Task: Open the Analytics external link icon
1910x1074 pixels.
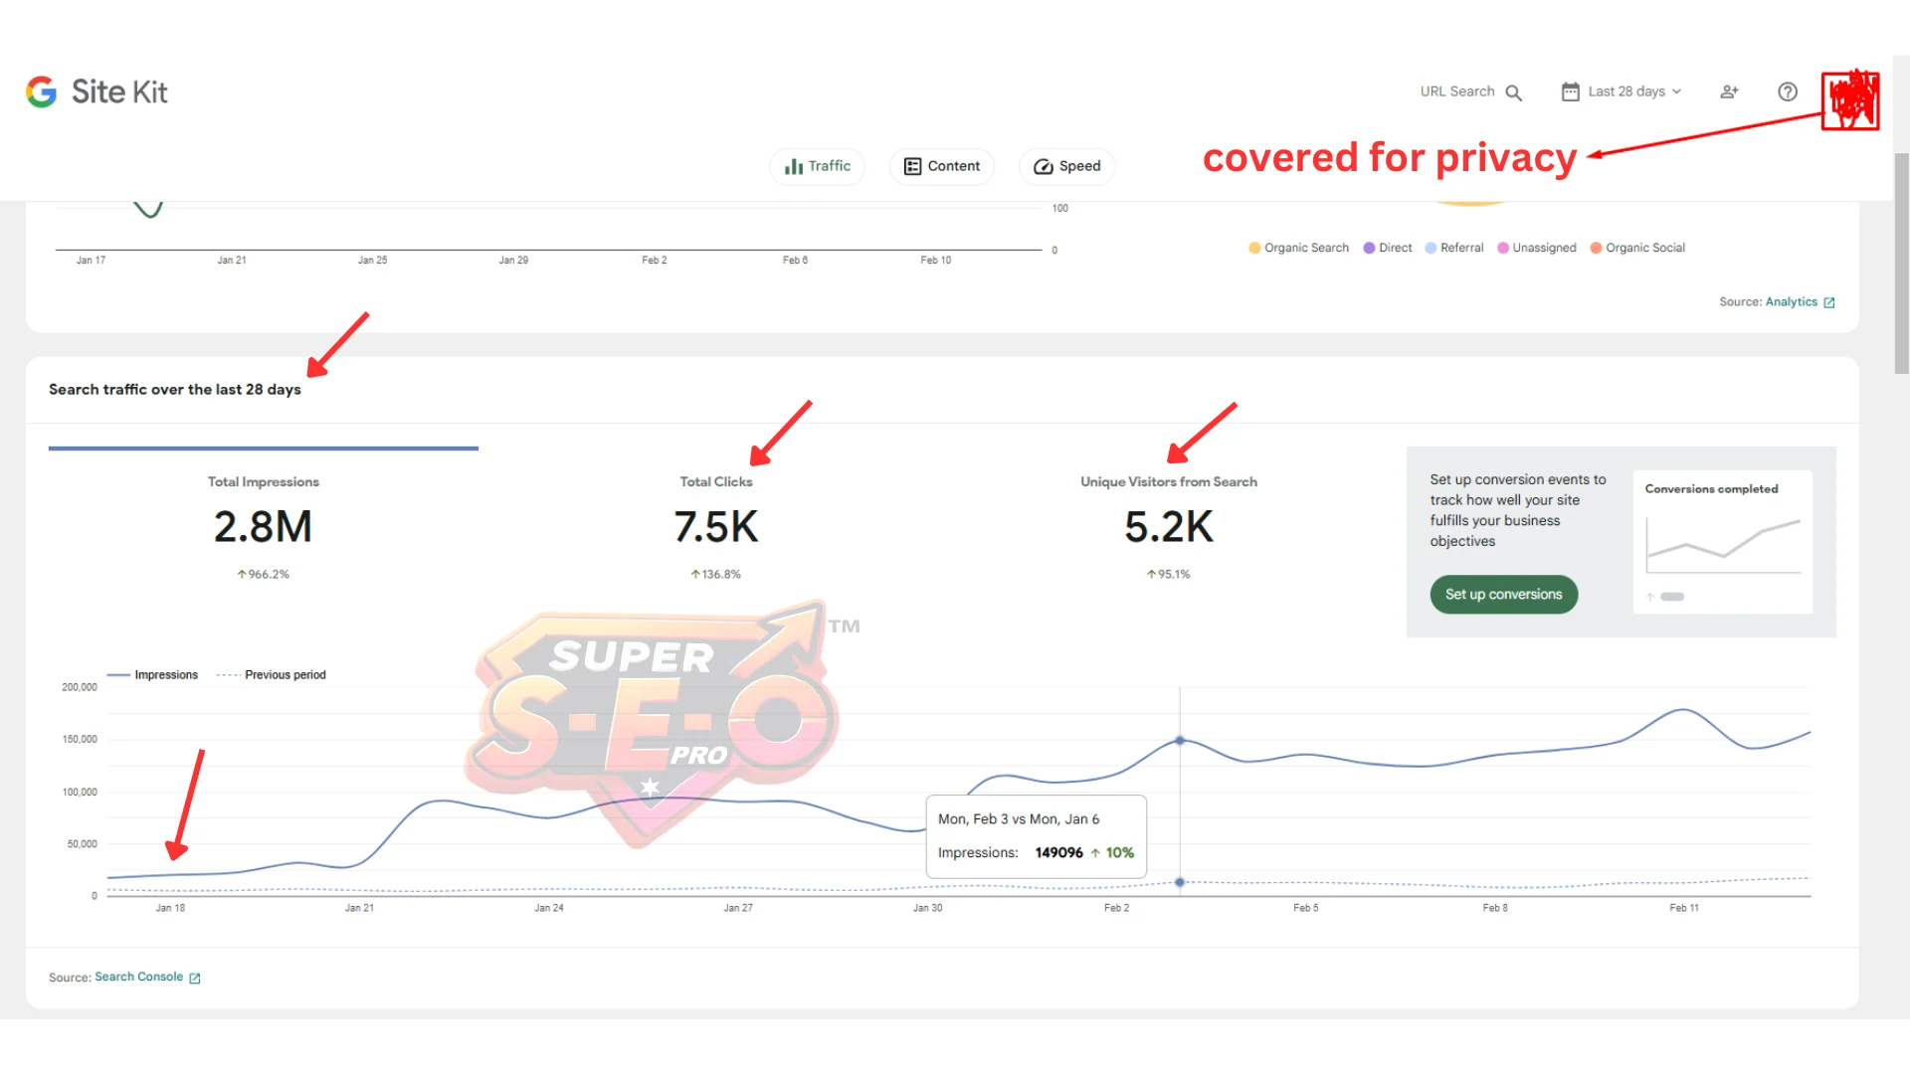Action: point(1828,302)
